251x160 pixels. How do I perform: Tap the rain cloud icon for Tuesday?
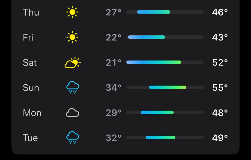[x=73, y=138]
